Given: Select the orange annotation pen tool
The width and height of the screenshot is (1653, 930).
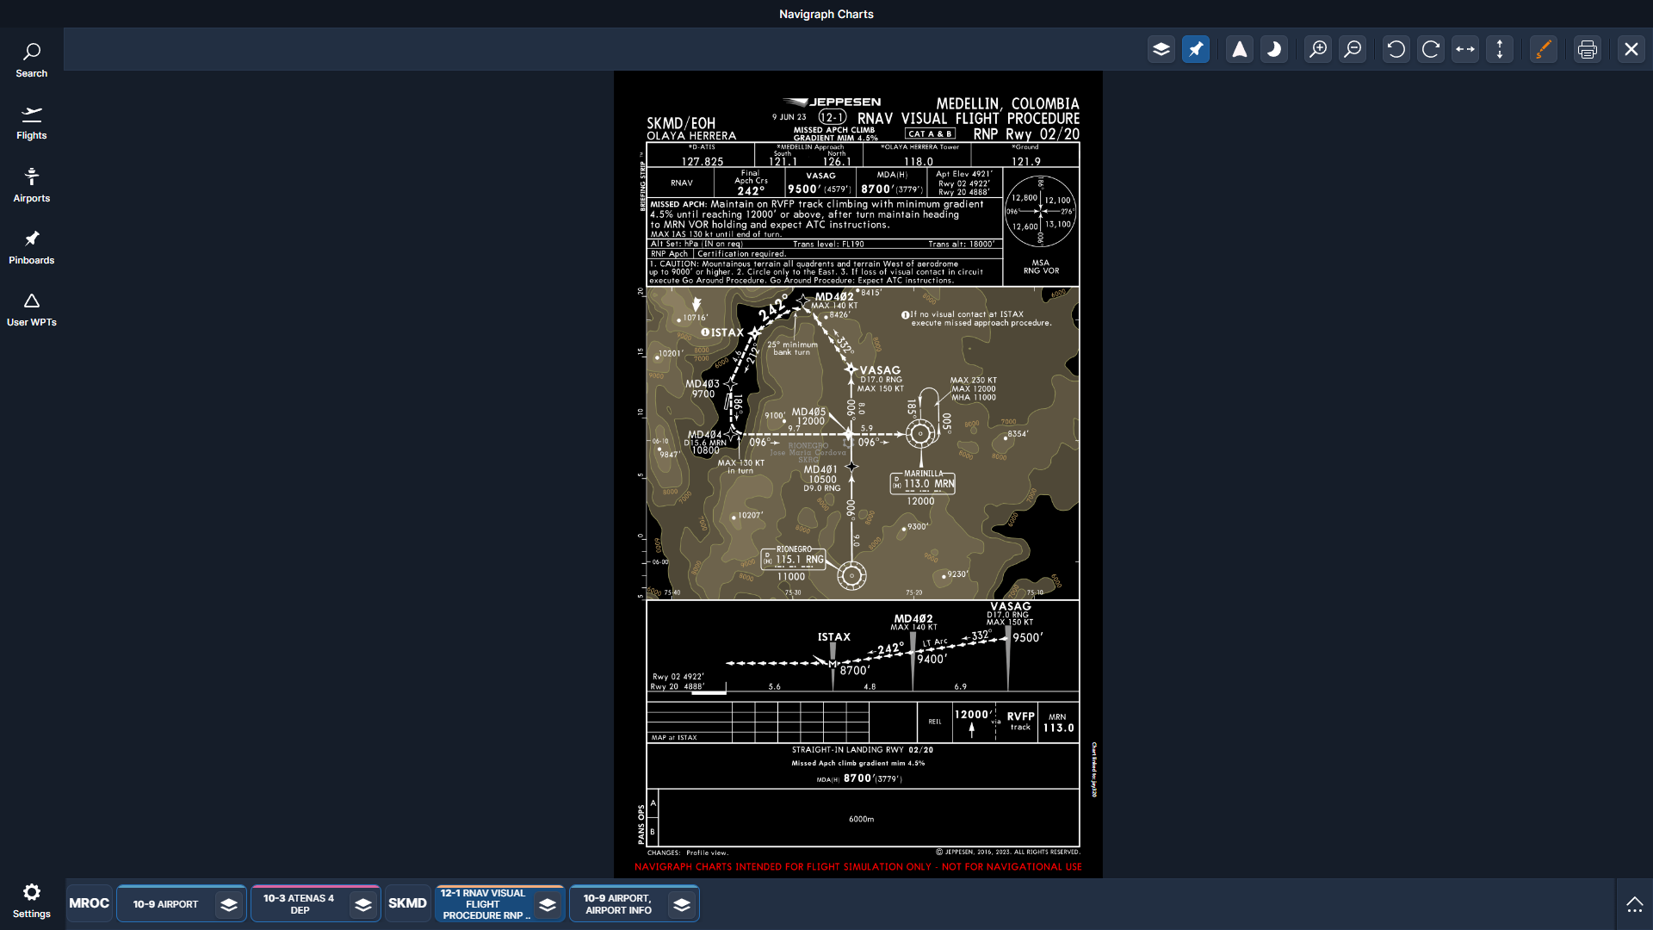Looking at the screenshot, I should tap(1544, 49).
